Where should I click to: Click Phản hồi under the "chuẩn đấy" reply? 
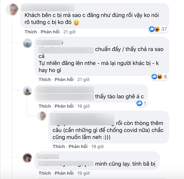point(64,79)
